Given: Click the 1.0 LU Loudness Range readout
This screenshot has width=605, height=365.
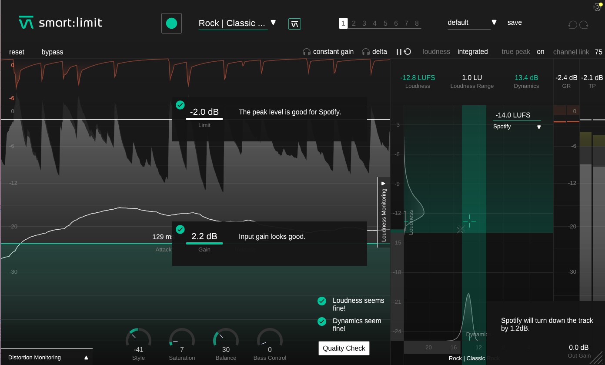Looking at the screenshot, I should pyautogui.click(x=472, y=77).
